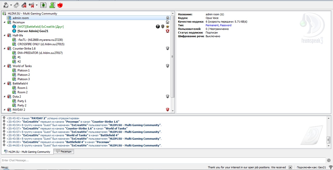Toggle subscribe to all channels eye icon
Viewport: 333px width, 170px height.
coord(43,5)
